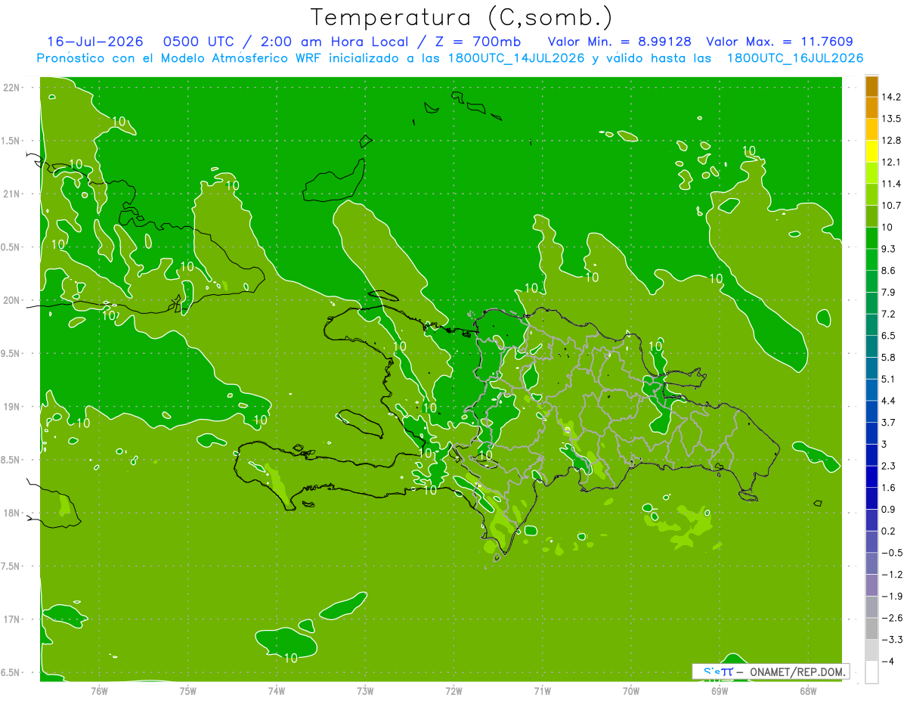Click the 19N latitude axis label
Screen dimensions: 907x701
click(11, 407)
